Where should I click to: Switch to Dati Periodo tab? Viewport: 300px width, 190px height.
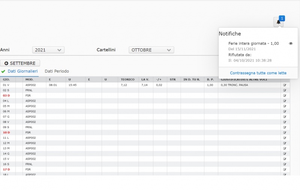(57, 71)
